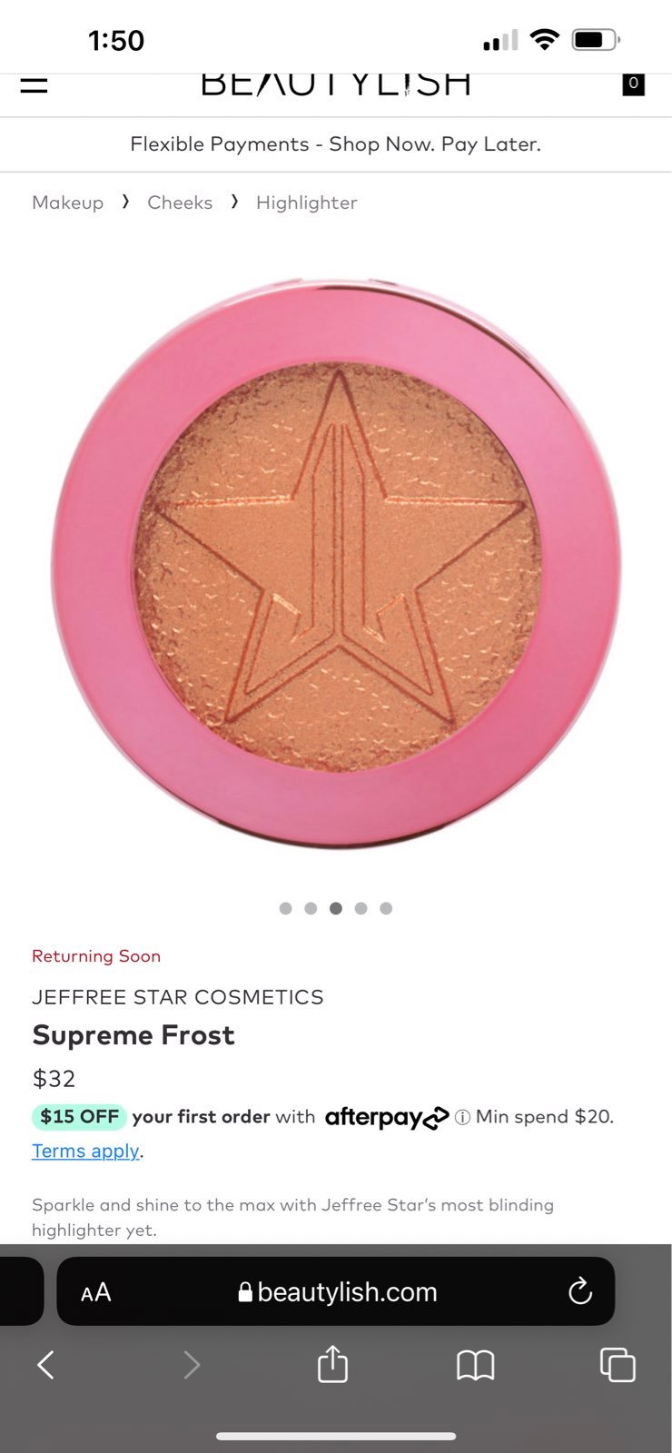Tap the Afterpay info circle icon
672x1453 pixels.
pyautogui.click(x=462, y=1118)
